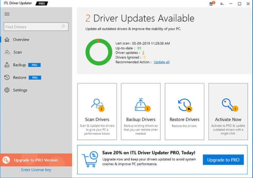The height and width of the screenshot is (178, 253).
Task: Click the 2 Driver Updates Available heading
Action: tap(140, 18)
